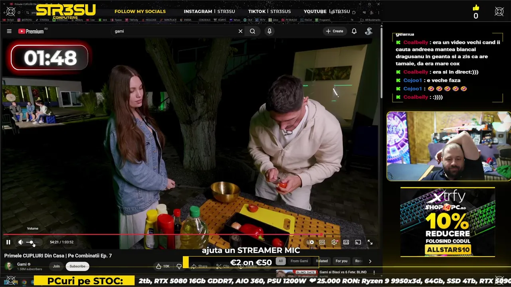
Task: Open the Create dropdown
Action: click(x=334, y=31)
